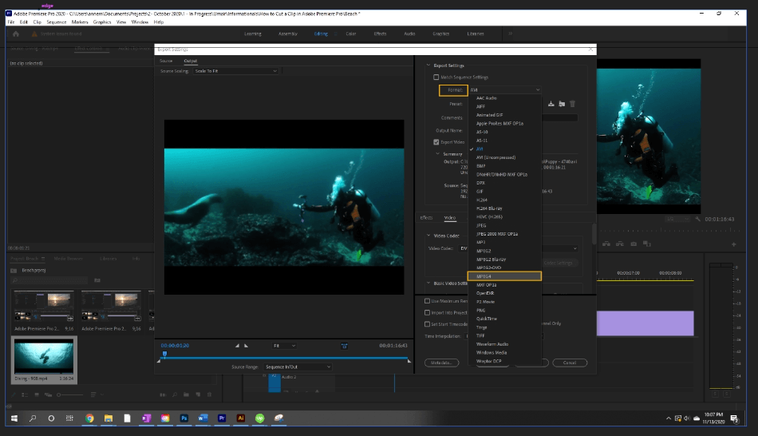The height and width of the screenshot is (436, 758).
Task: Click the Save Preset icon
Action: tap(551, 104)
